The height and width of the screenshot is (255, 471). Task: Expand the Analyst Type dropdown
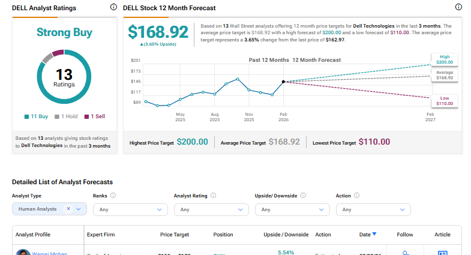79,209
